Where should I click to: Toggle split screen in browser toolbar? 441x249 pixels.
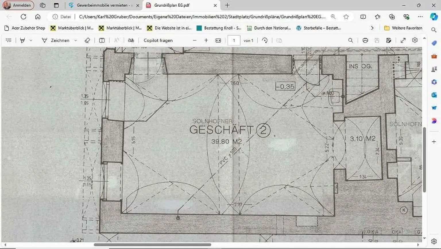click(x=363, y=17)
